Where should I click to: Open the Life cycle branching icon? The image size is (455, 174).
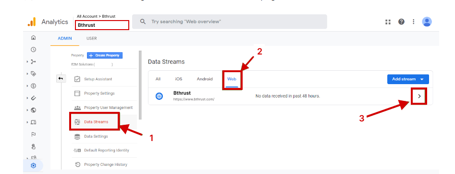click(33, 62)
